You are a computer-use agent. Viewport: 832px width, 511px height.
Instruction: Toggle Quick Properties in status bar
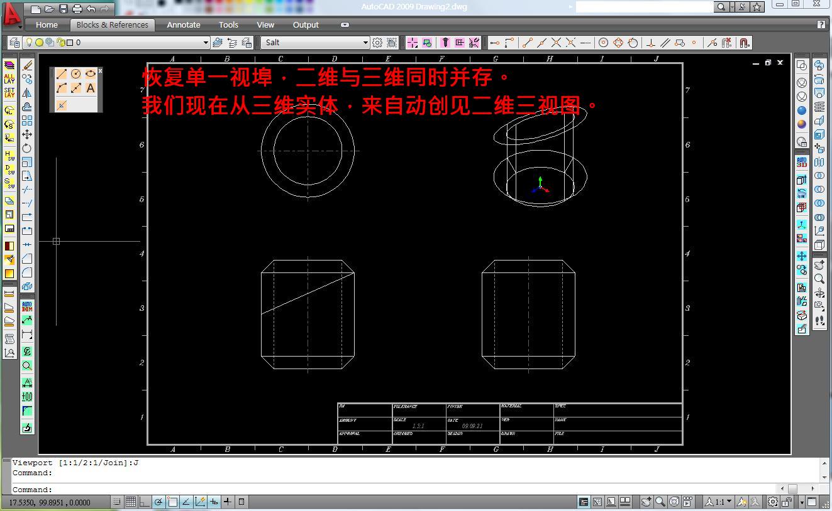[241, 502]
